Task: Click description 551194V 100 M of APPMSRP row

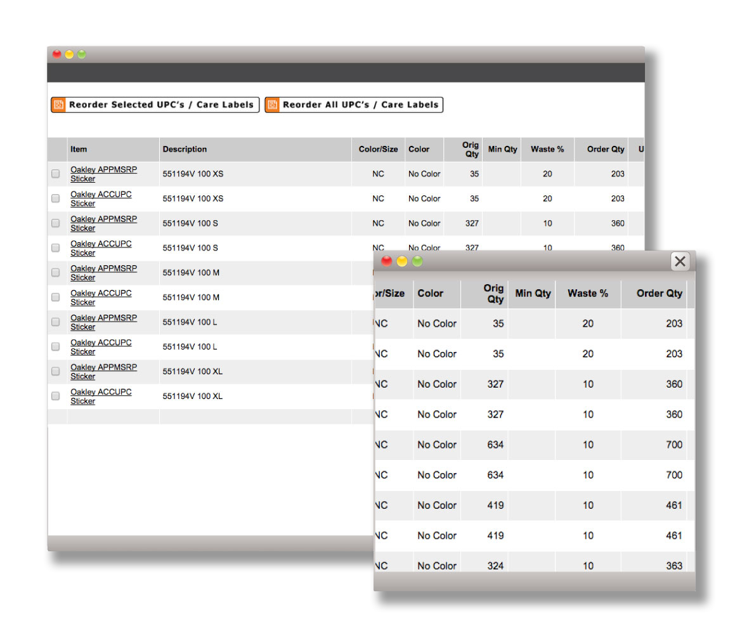Action: click(191, 272)
